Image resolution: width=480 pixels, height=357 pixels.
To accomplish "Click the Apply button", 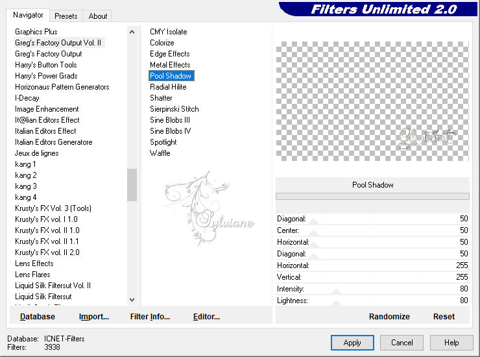I will pyautogui.click(x=352, y=343).
